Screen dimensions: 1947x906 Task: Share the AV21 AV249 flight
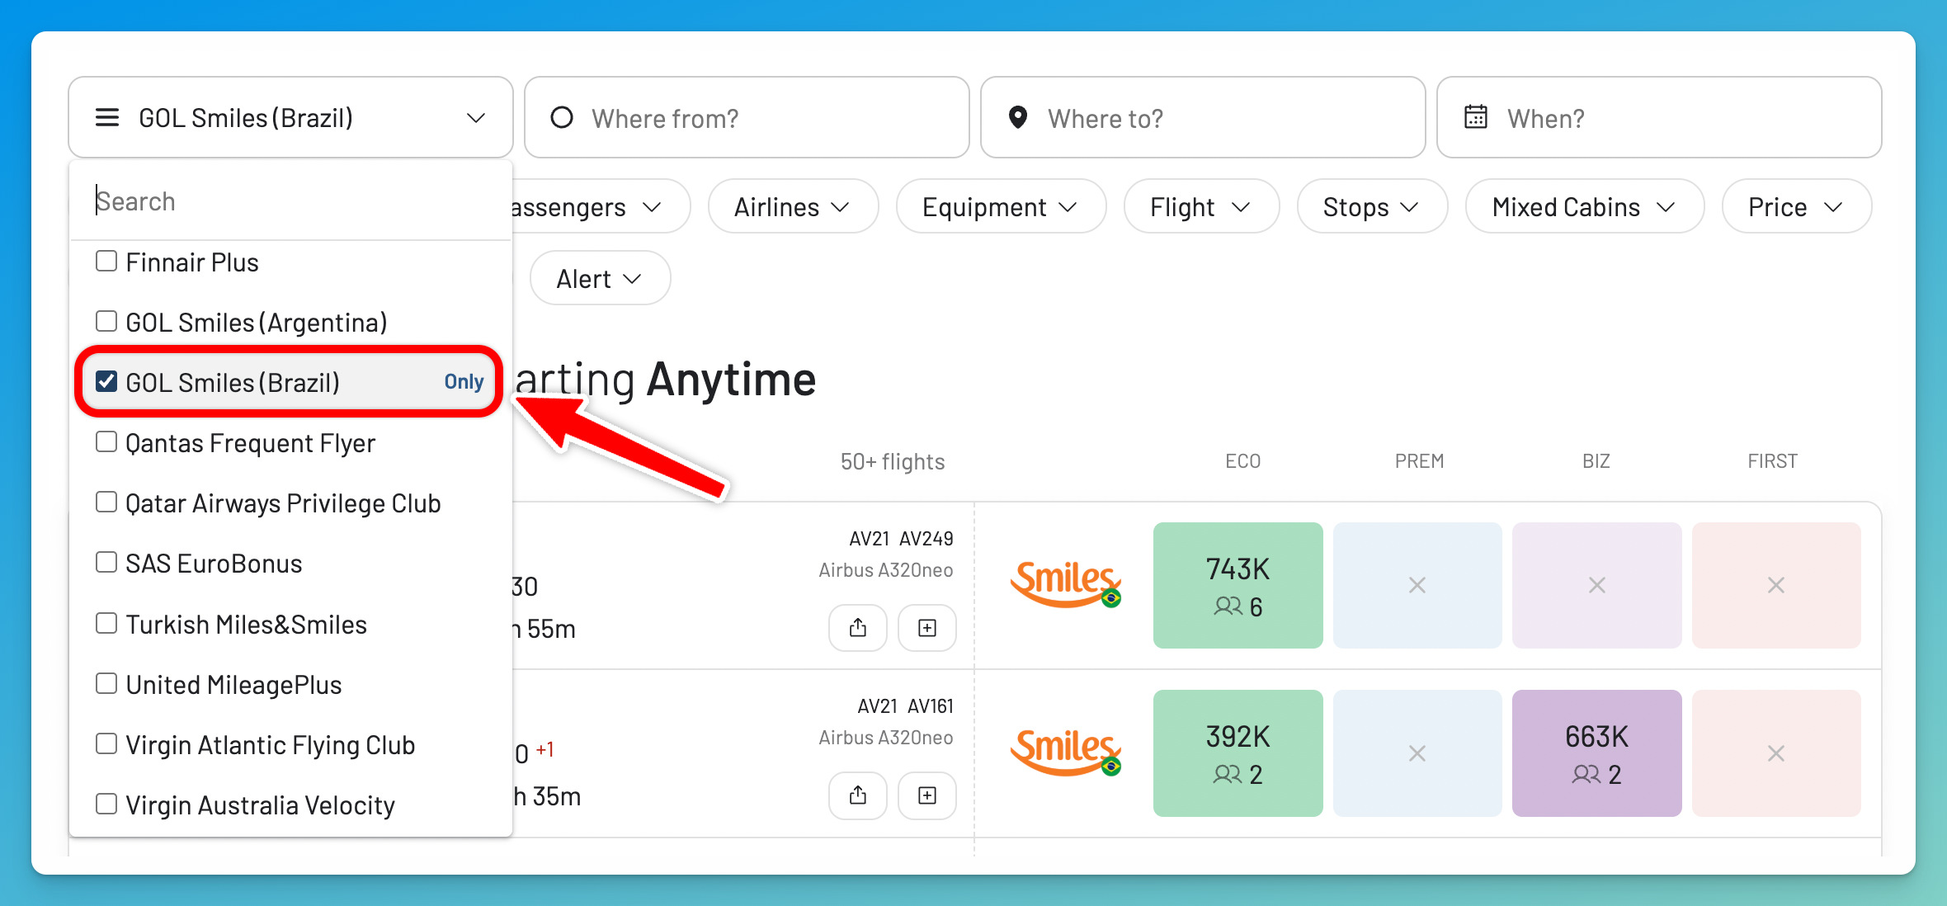[x=858, y=628]
